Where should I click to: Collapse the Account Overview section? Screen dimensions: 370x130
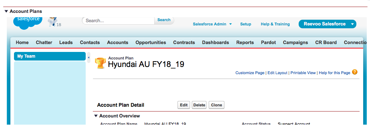96,116
